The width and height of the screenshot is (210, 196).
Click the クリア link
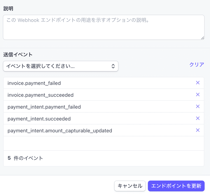(197, 64)
